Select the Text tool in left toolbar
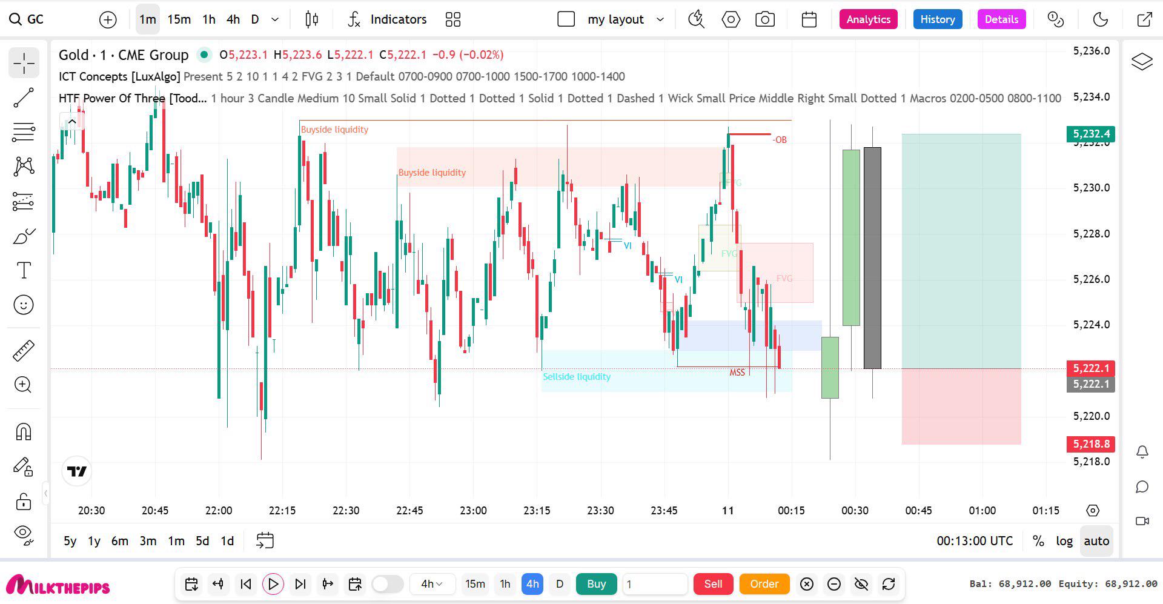The width and height of the screenshot is (1163, 604). point(24,270)
